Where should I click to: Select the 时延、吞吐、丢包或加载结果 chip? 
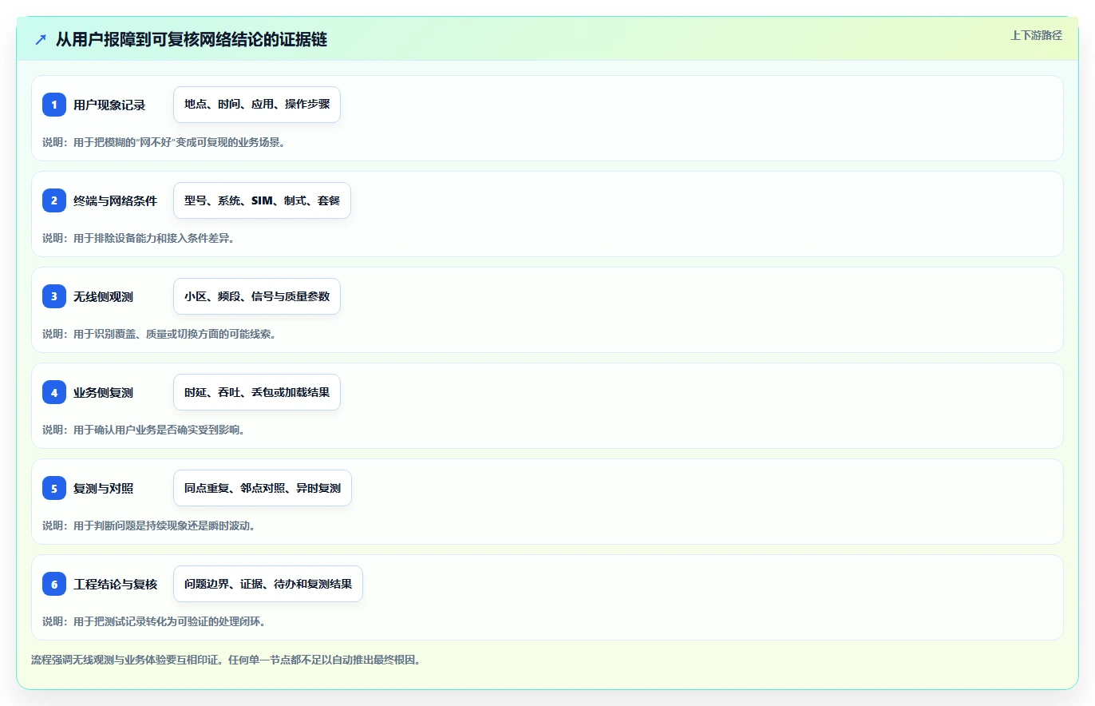(x=257, y=392)
